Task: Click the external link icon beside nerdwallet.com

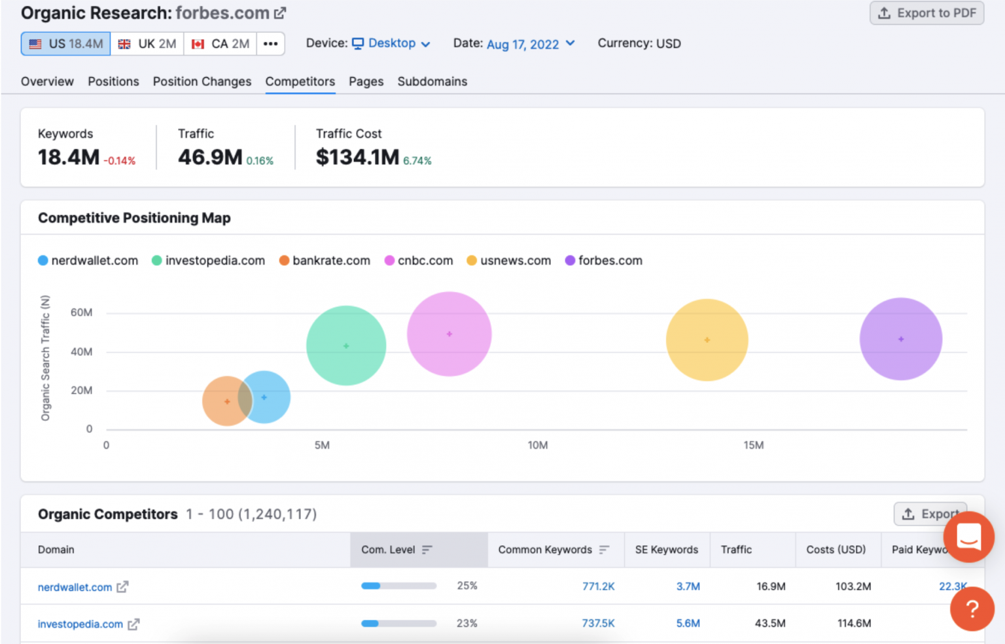Action: click(122, 587)
